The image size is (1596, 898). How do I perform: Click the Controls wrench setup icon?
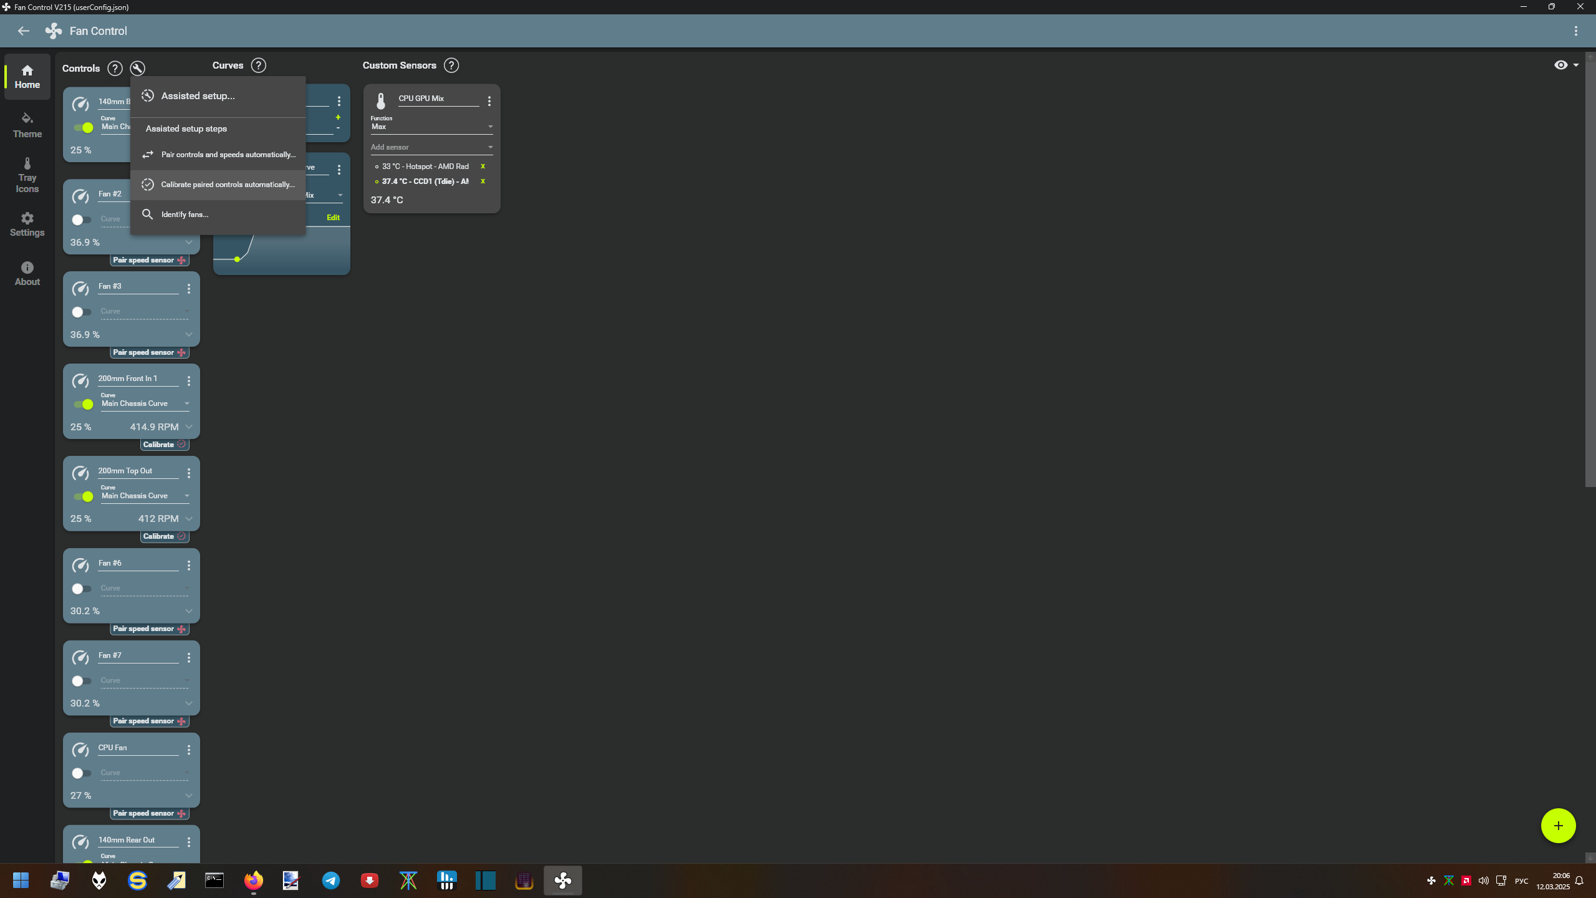point(137,68)
